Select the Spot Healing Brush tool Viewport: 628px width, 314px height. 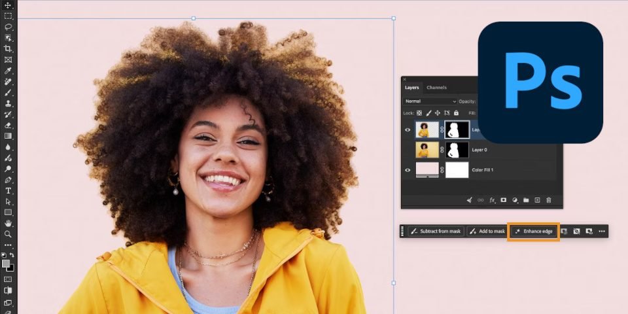click(x=8, y=81)
